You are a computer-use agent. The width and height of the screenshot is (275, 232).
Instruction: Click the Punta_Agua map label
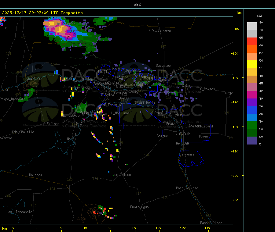point(139,207)
